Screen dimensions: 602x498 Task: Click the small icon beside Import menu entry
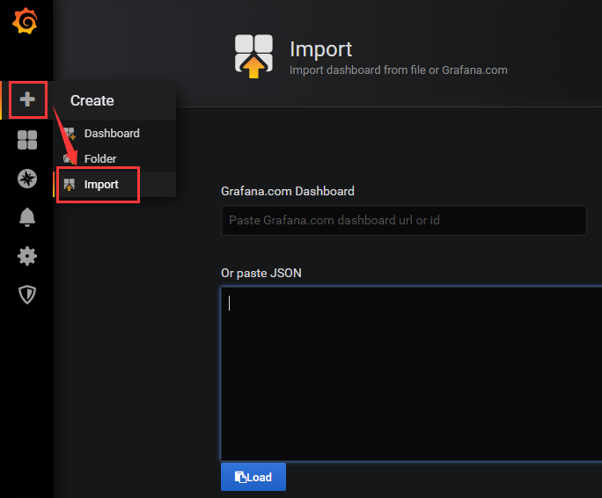(70, 184)
